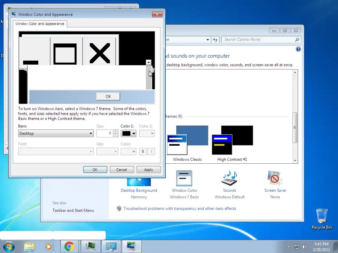Image resolution: width=338 pixels, height=253 pixels.
Task: Select the Recycle Bin desktop icon
Action: [x=321, y=219]
